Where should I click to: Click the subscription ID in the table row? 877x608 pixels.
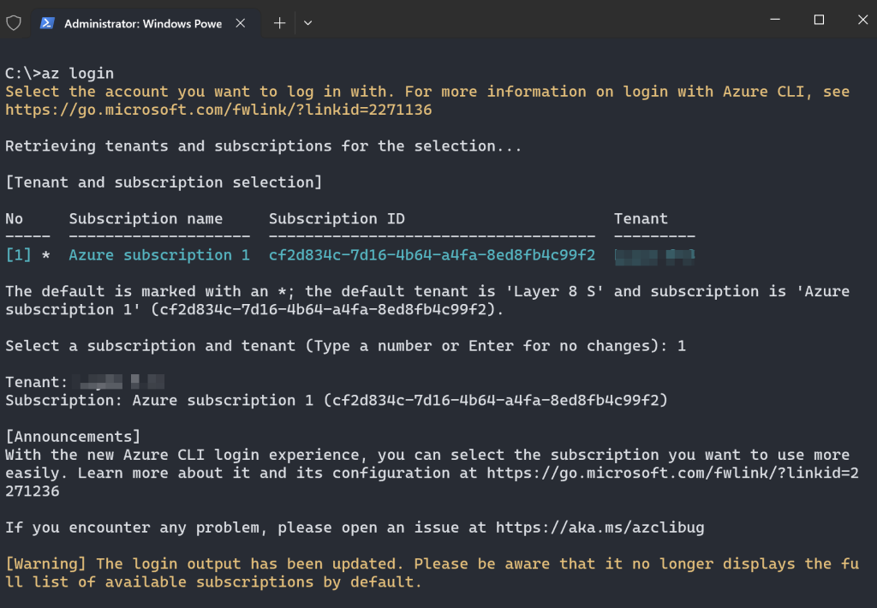tap(432, 255)
